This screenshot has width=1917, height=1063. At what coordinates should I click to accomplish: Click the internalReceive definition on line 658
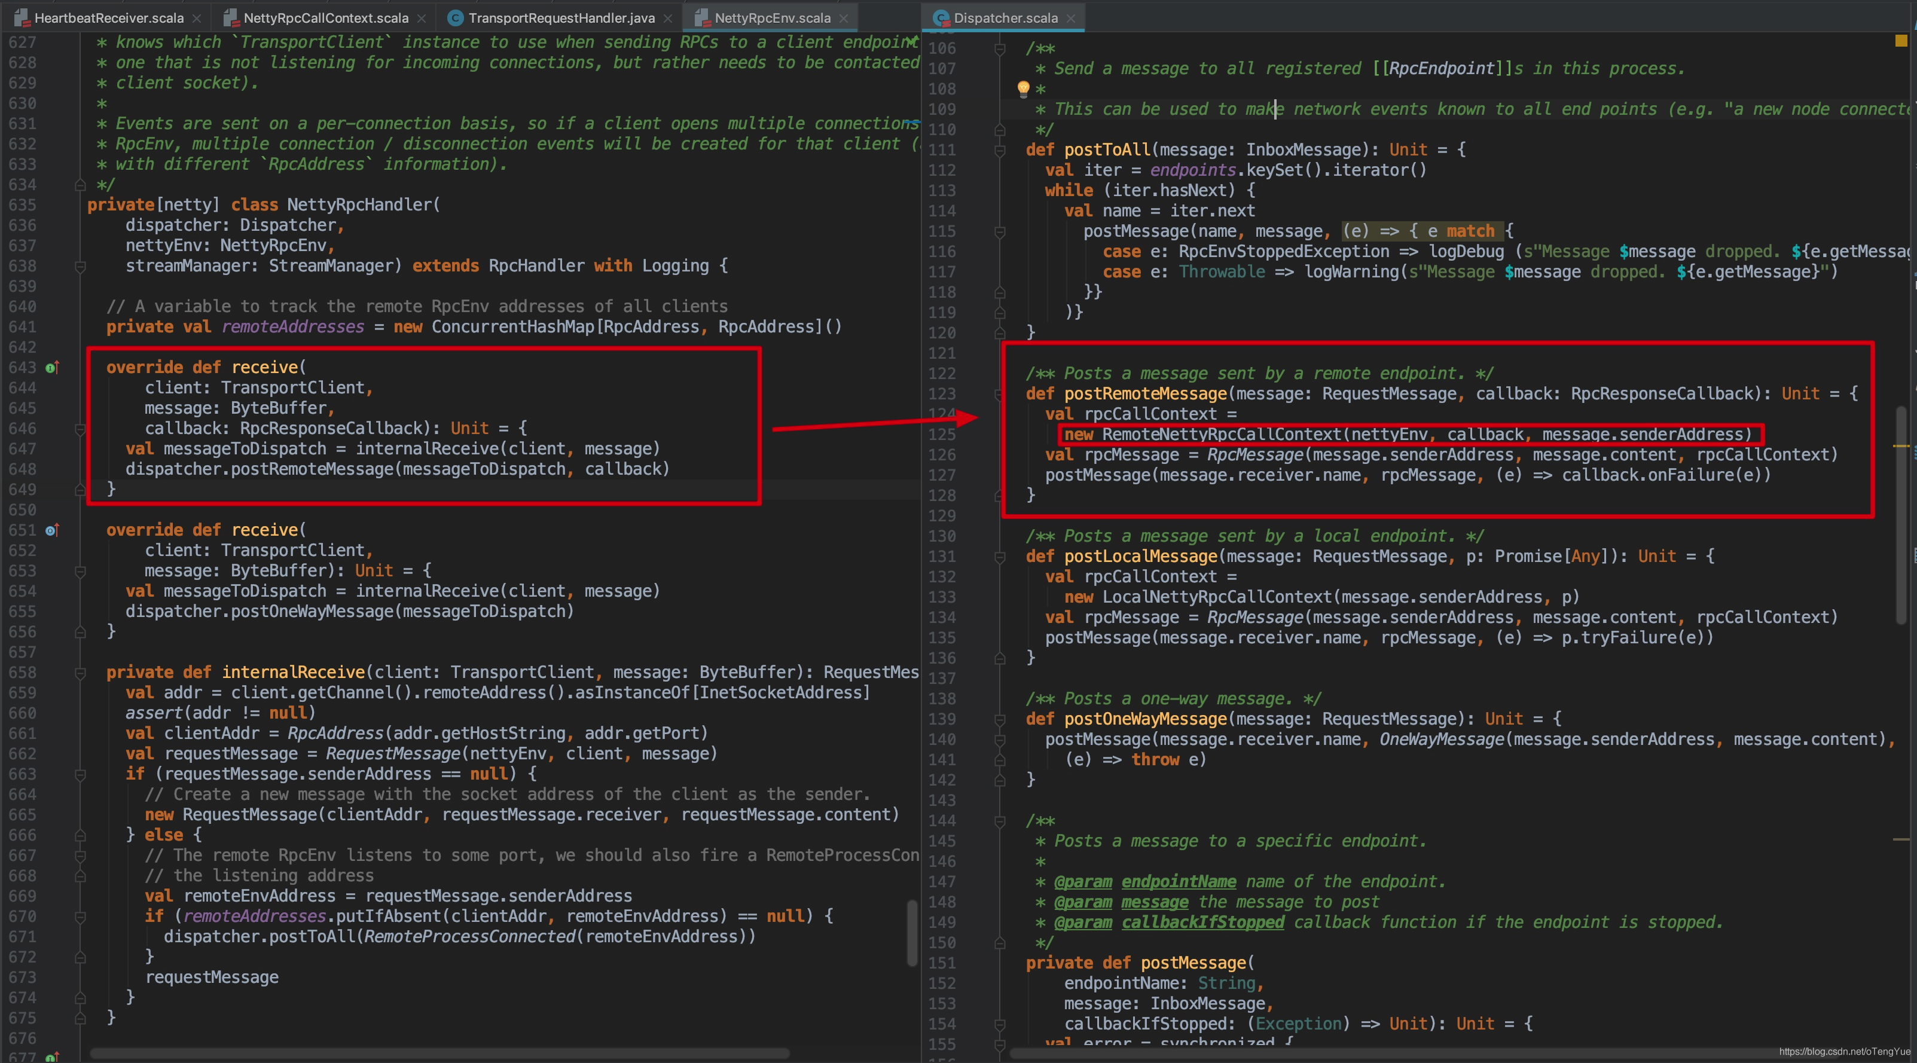tap(293, 673)
